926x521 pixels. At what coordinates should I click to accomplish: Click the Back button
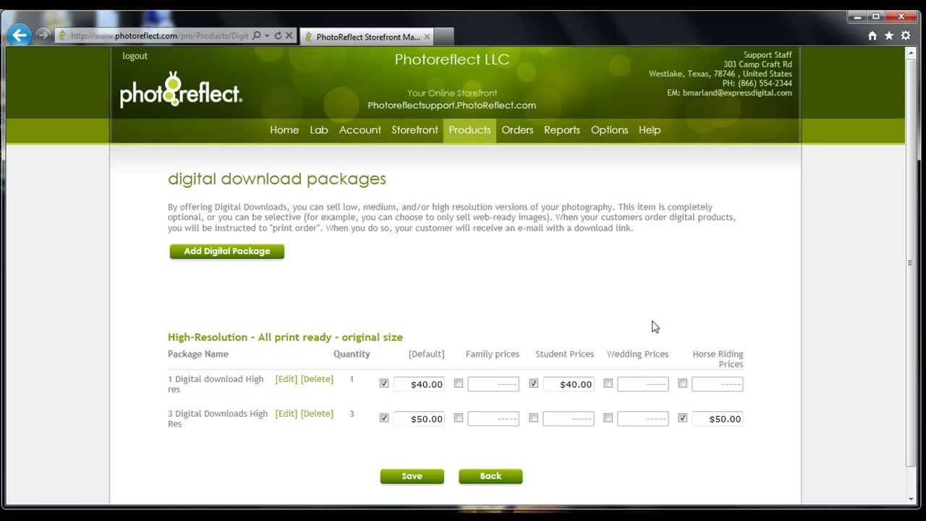[490, 476]
